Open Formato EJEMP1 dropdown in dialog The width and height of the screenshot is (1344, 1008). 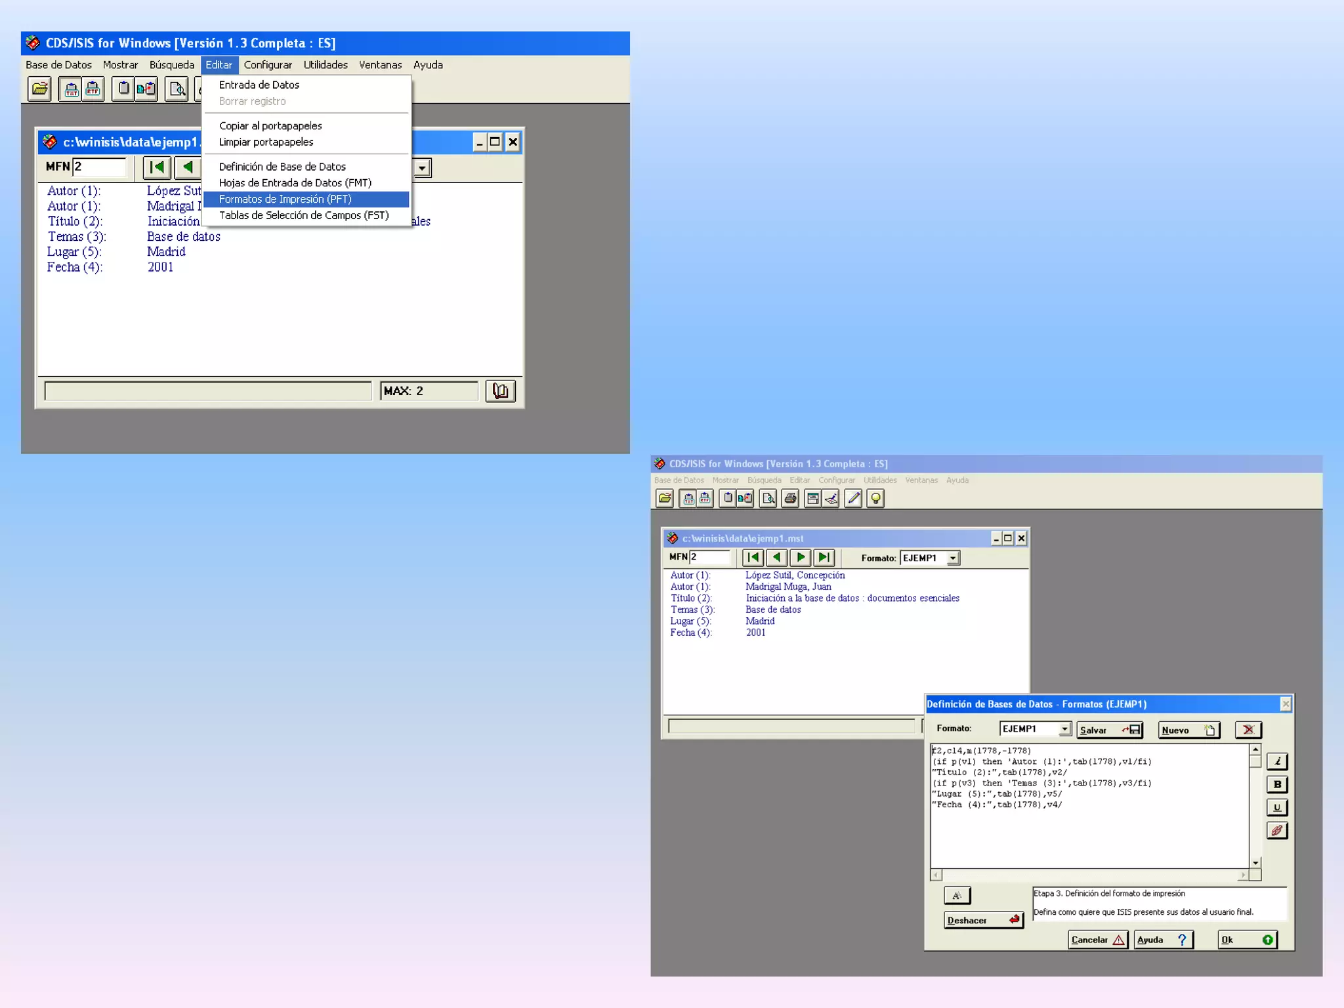tap(1064, 729)
